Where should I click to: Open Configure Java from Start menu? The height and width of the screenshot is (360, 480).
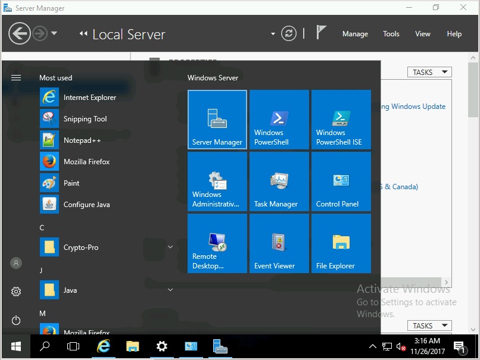[x=75, y=204]
